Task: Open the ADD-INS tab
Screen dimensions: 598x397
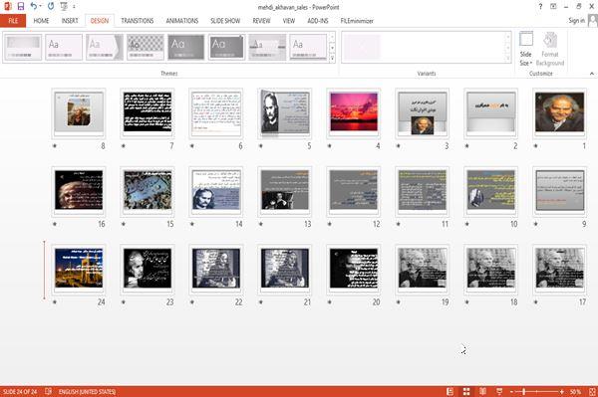Action: click(318, 21)
